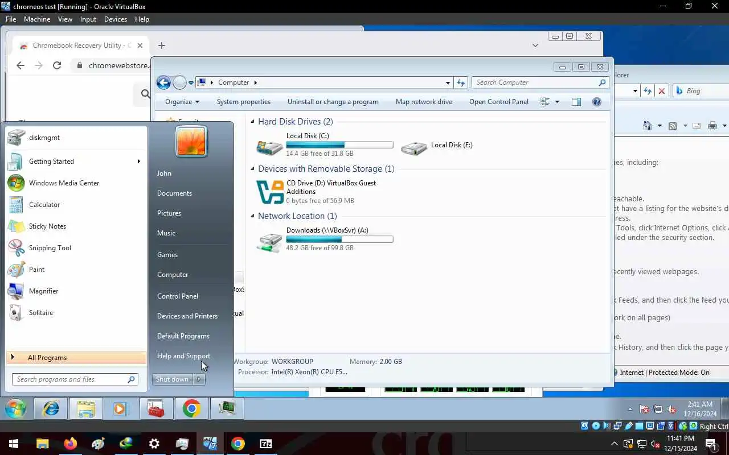The image size is (729, 455).
Task: Click the user account flower picture
Action: [x=191, y=141]
